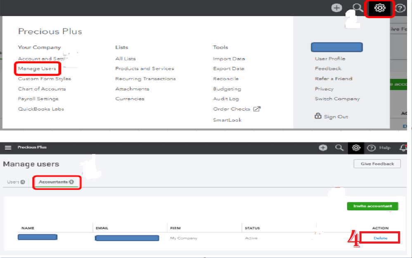Select Attachments under Lists
The width and height of the screenshot is (412, 258).
[x=132, y=89]
